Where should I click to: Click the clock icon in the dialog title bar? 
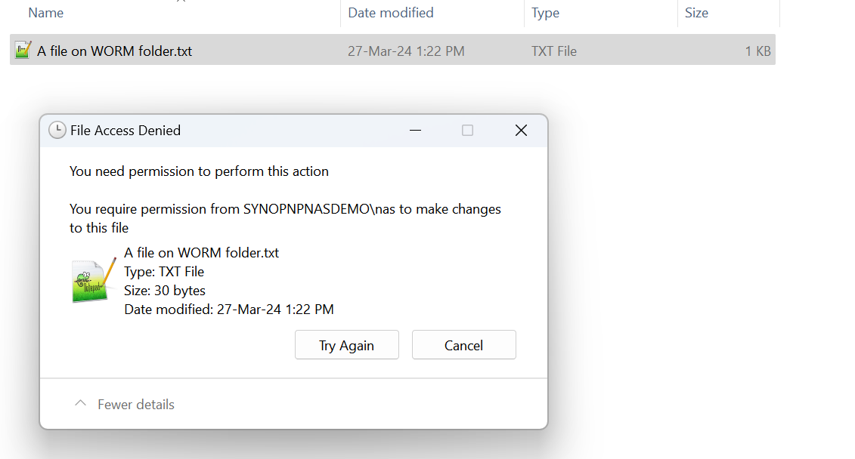click(57, 130)
